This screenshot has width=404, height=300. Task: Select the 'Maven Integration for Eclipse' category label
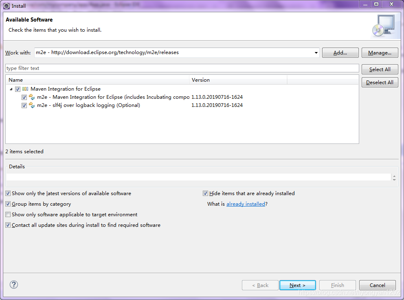pyautogui.click(x=66, y=89)
